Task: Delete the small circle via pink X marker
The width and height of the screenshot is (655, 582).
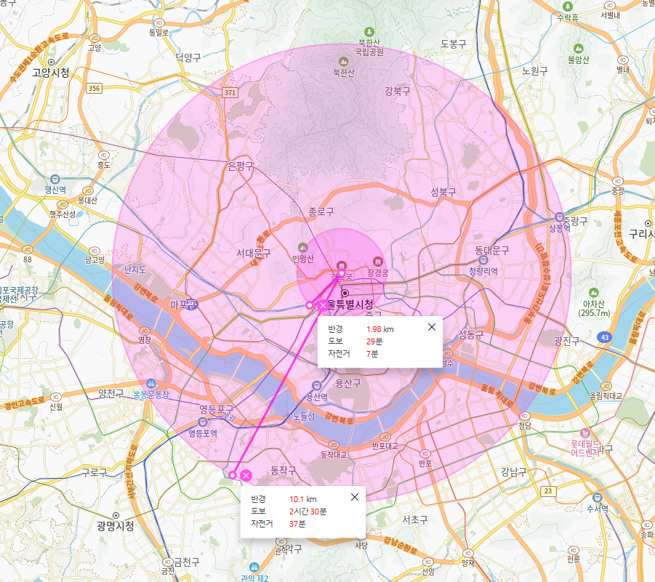Action: 323,306
